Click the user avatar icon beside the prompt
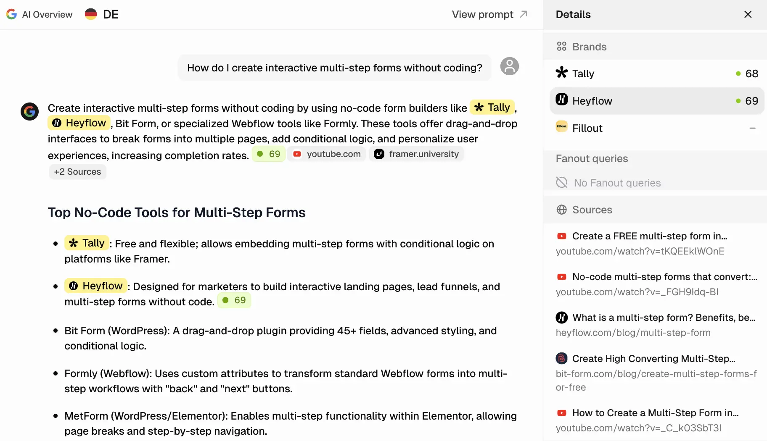 click(509, 66)
